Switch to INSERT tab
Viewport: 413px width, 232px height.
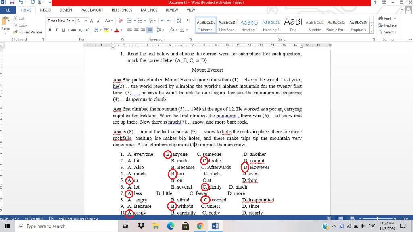click(46, 10)
